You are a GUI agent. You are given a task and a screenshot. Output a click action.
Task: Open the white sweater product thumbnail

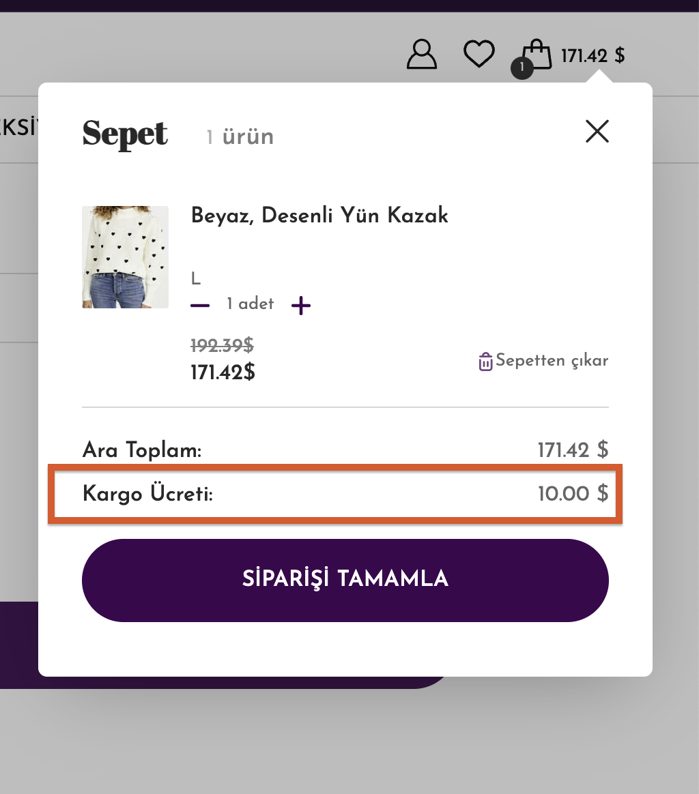tap(125, 257)
